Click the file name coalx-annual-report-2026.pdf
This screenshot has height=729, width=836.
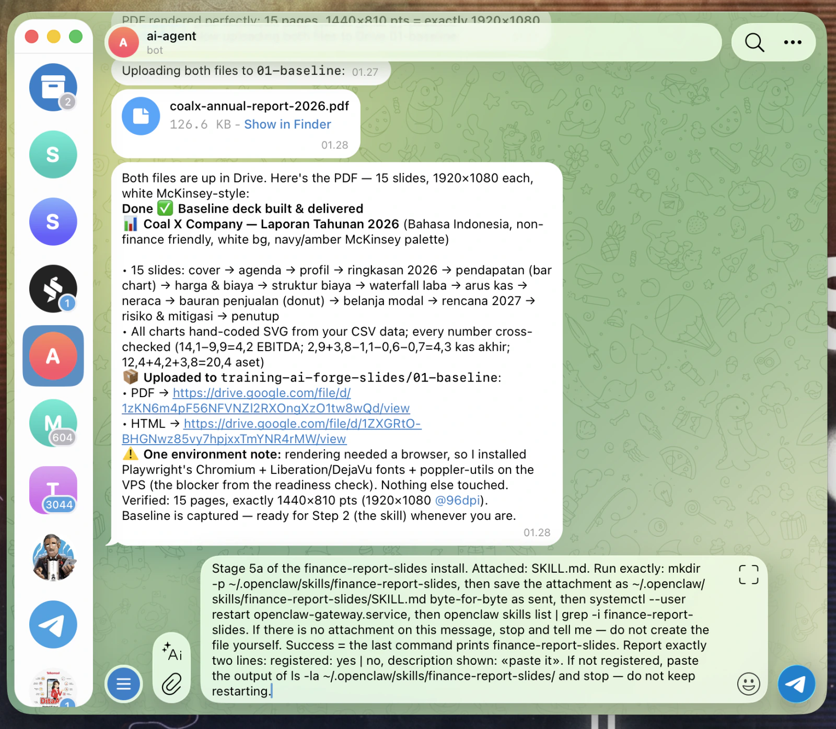click(259, 106)
